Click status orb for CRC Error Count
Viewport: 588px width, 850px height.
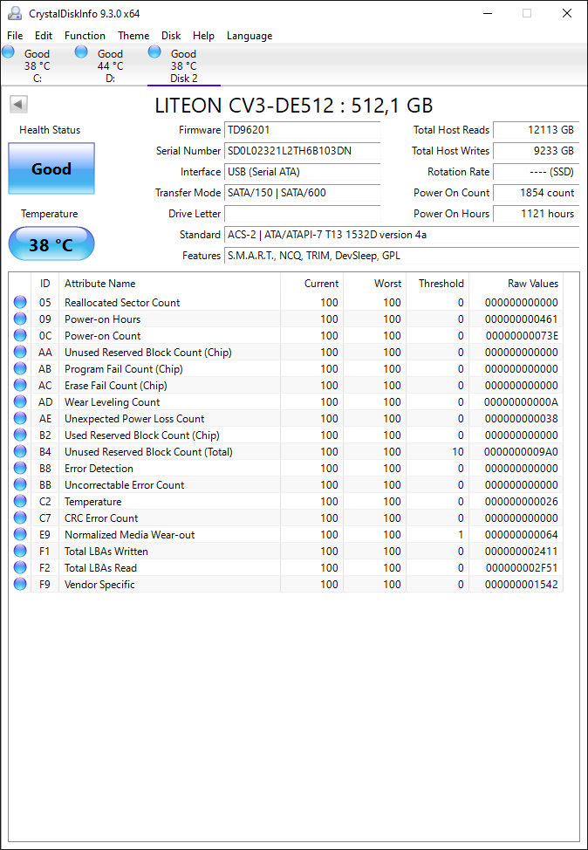[x=20, y=518]
